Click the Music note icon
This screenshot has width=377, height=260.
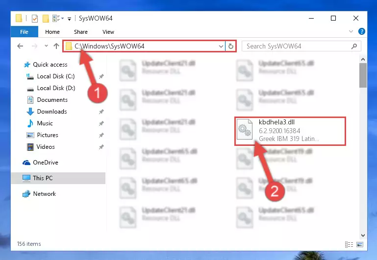tap(30, 123)
